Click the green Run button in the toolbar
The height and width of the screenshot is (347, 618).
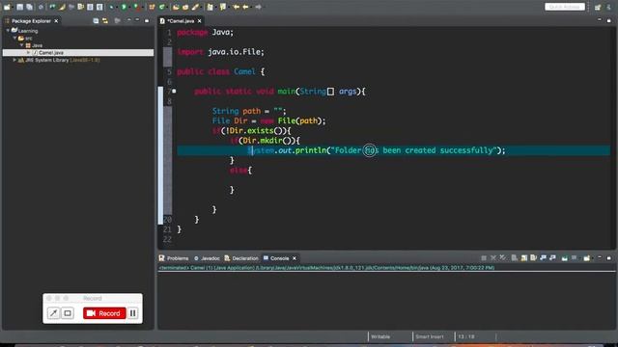click(x=124, y=7)
